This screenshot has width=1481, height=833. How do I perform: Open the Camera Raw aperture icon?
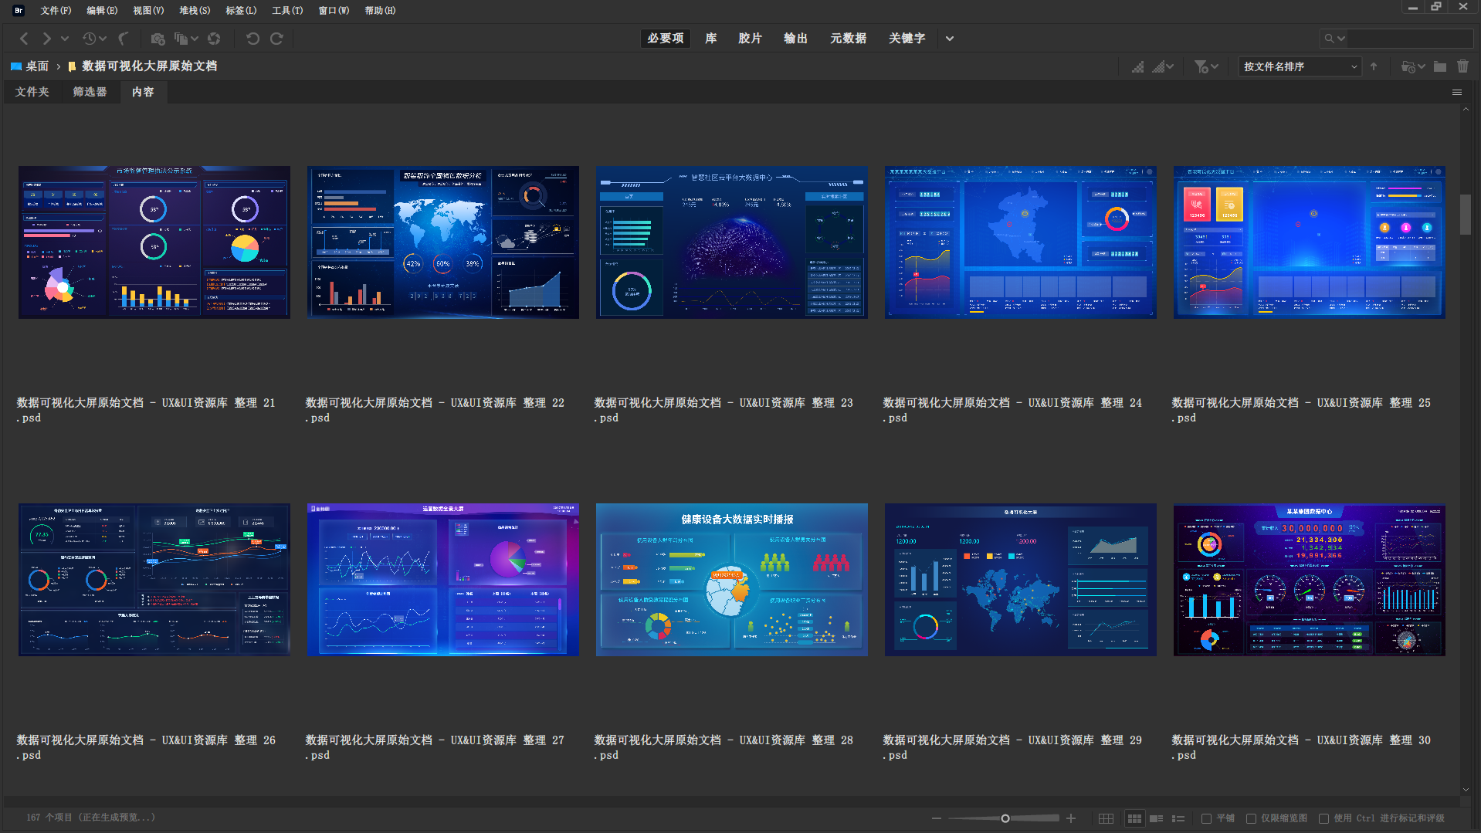214,39
